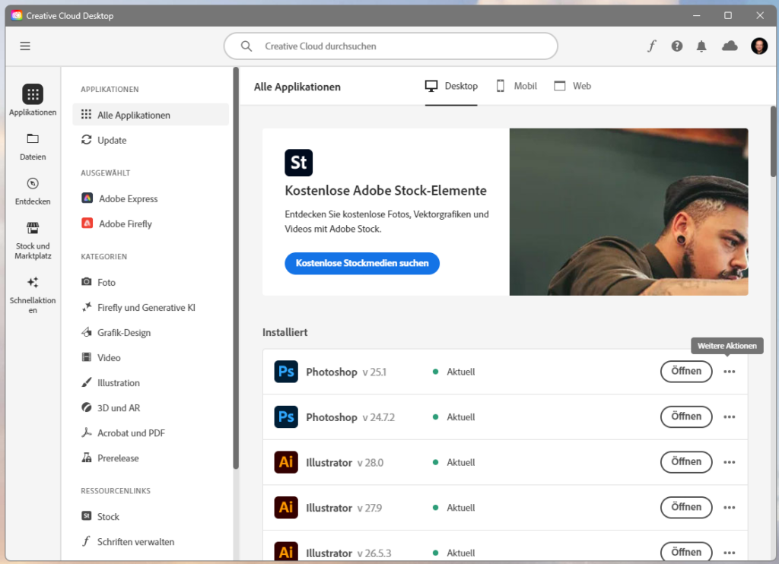Open the hamburger menu icon
The image size is (779, 564).
point(25,46)
